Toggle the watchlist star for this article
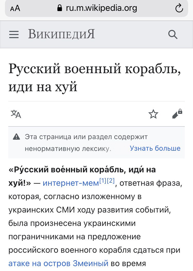The image size is (193, 271). [x=153, y=114]
